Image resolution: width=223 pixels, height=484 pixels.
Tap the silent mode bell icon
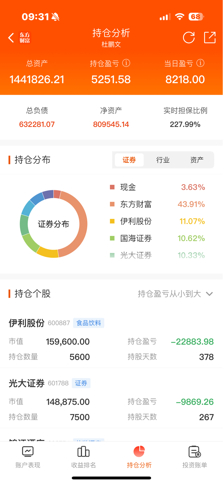tap(55, 17)
